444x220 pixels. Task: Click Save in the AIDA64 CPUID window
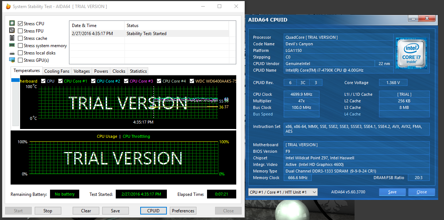coord(392,192)
